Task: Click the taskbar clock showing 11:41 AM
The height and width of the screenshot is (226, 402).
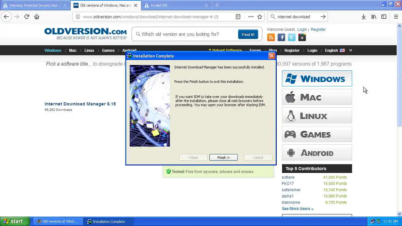Action: [391, 221]
